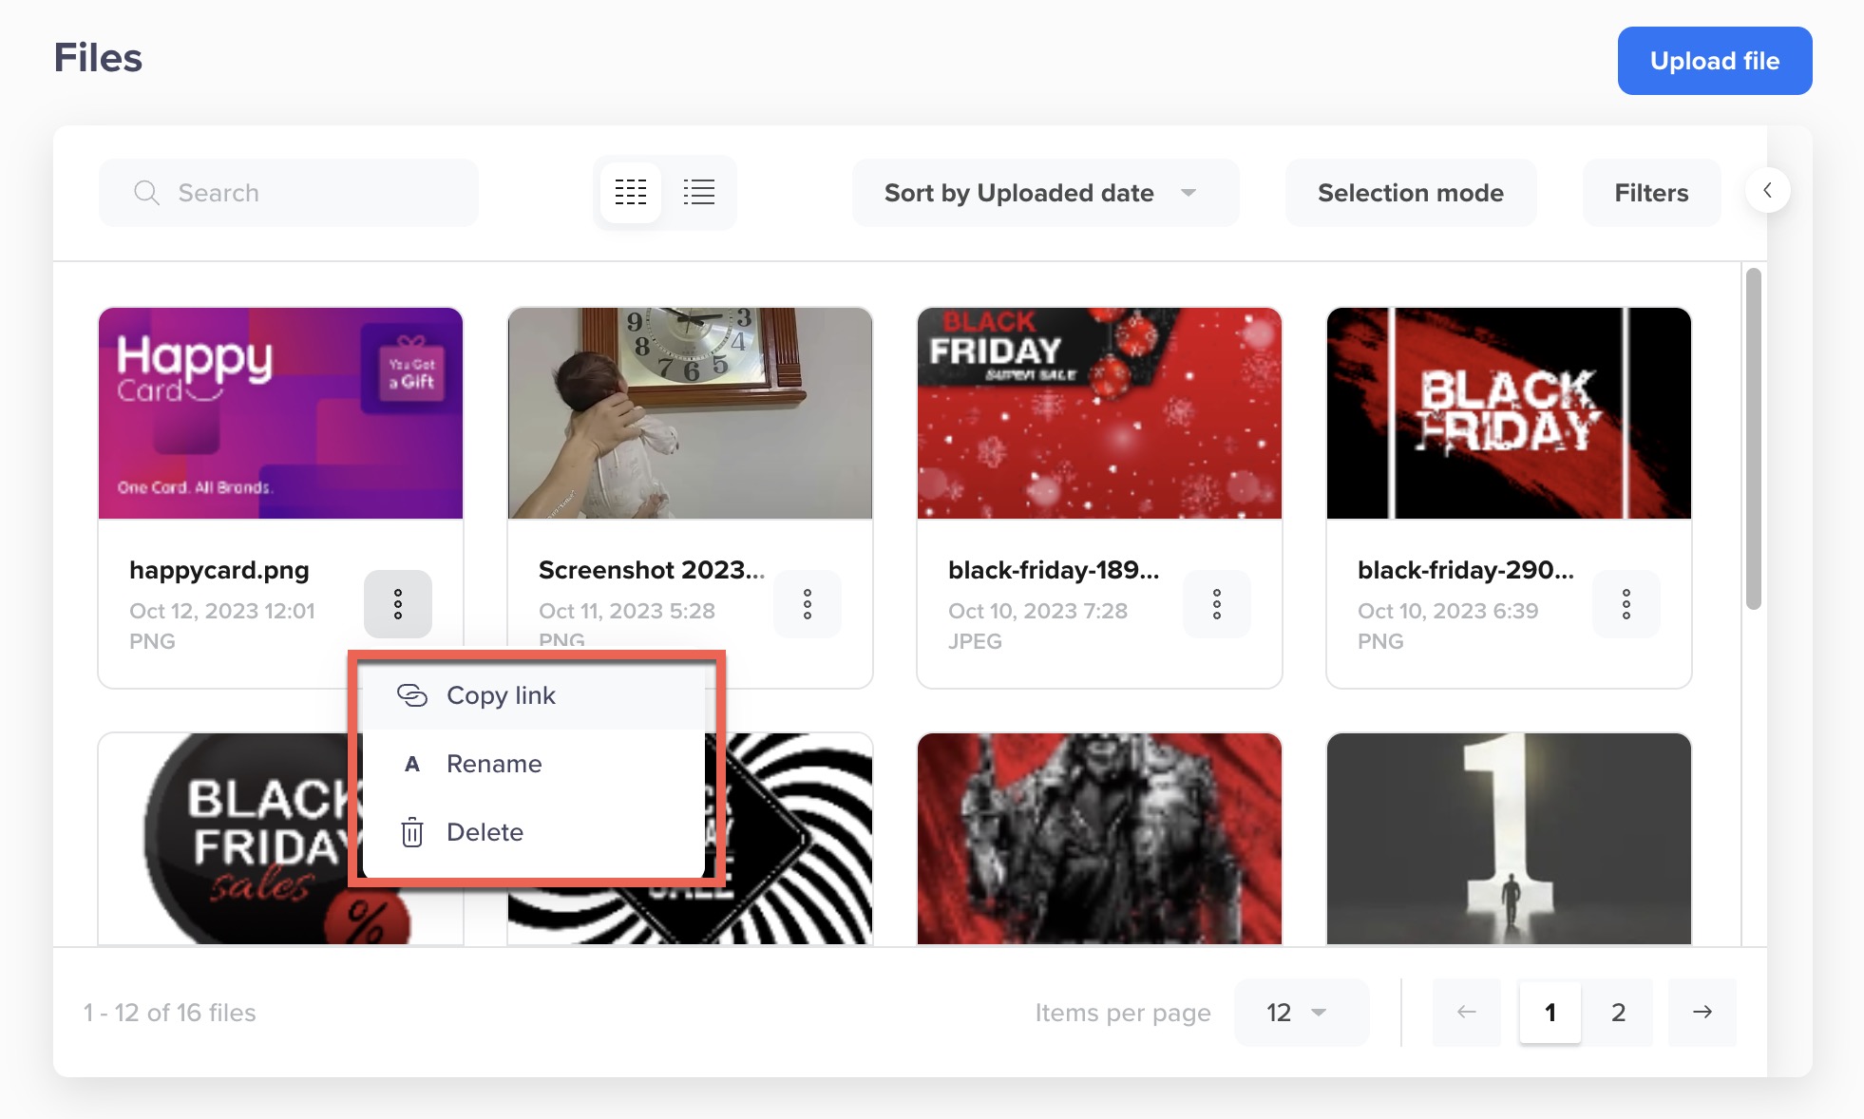Click the Screenshot 2023... file name
This screenshot has width=1864, height=1119.
tap(652, 570)
